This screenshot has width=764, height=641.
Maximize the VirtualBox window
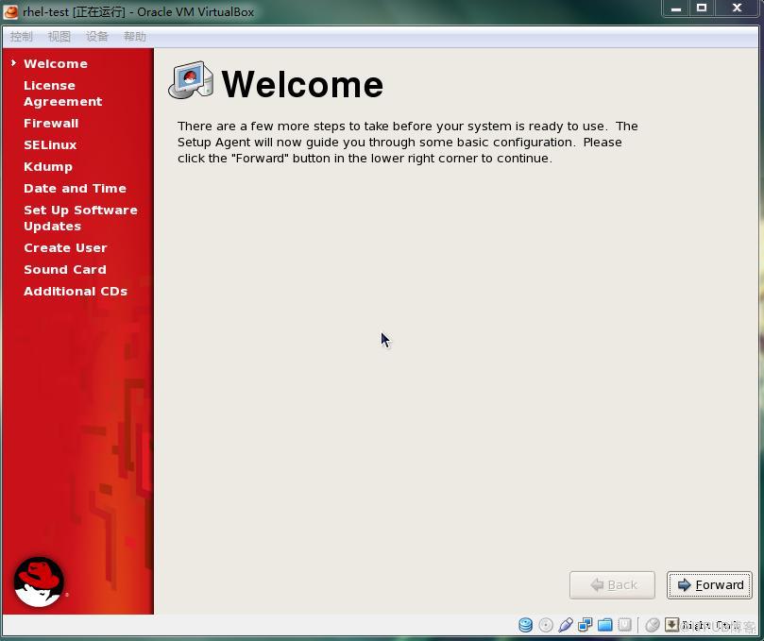[x=702, y=8]
